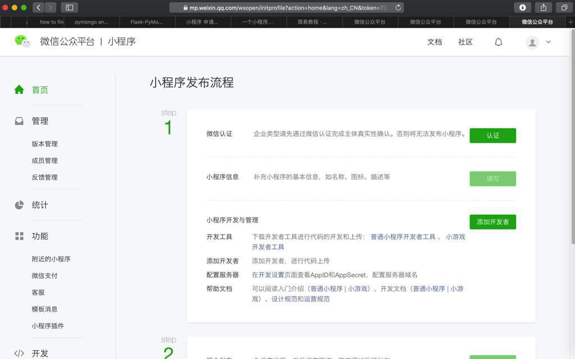Show all tabs overview icon
Screen dimensions: 575x359
(x=564, y=7)
